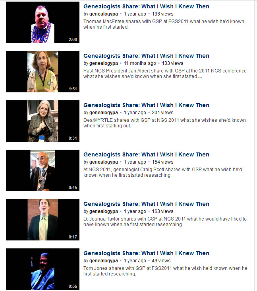
Task: Open genealogypa channel on the Tom Jones video
Action: pyautogui.click(x=104, y=261)
